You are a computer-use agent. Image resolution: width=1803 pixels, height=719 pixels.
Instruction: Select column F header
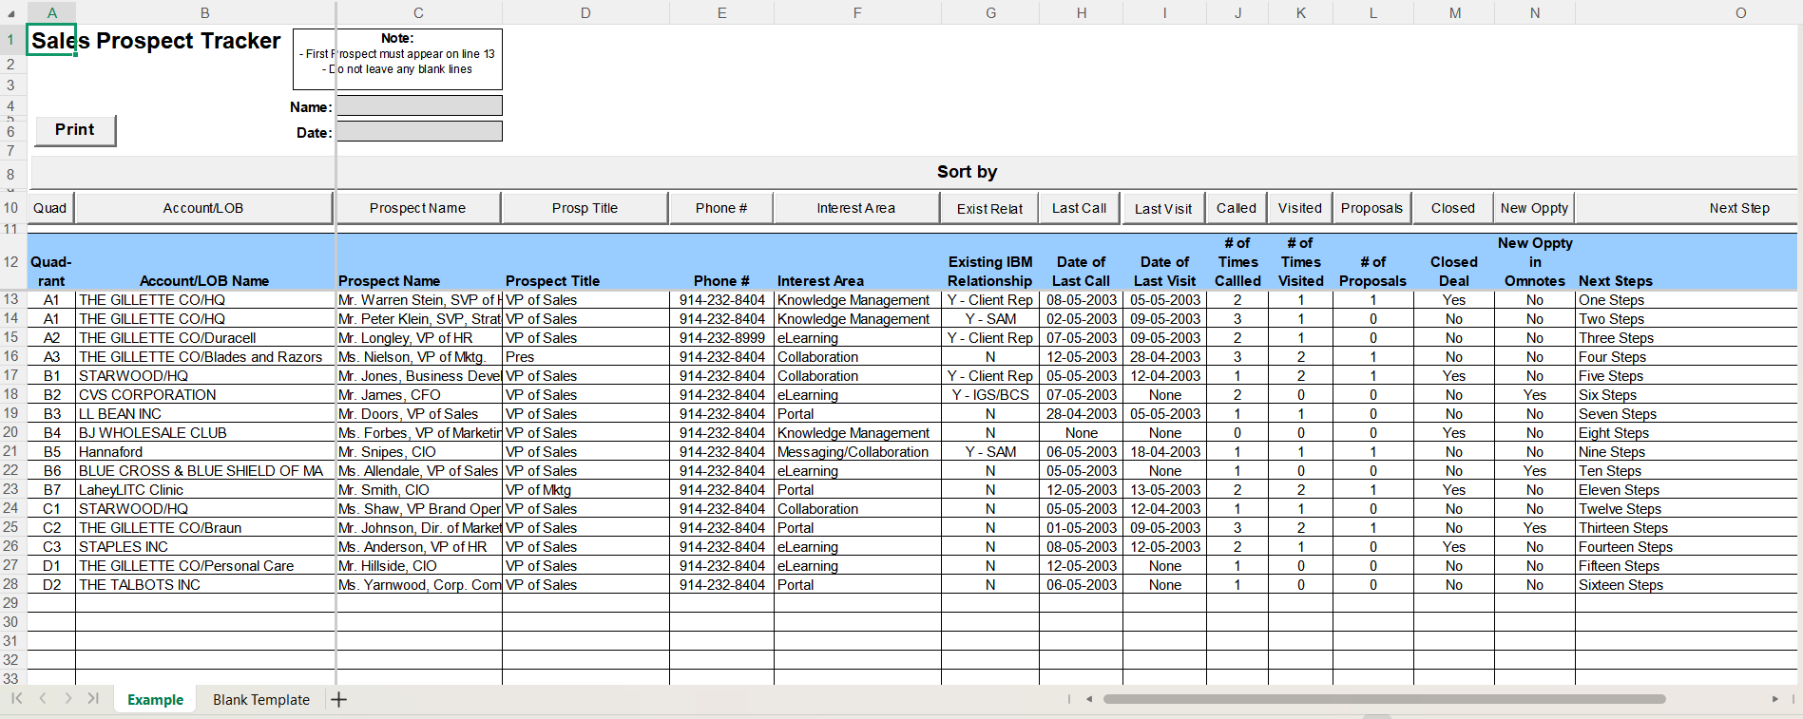point(857,12)
